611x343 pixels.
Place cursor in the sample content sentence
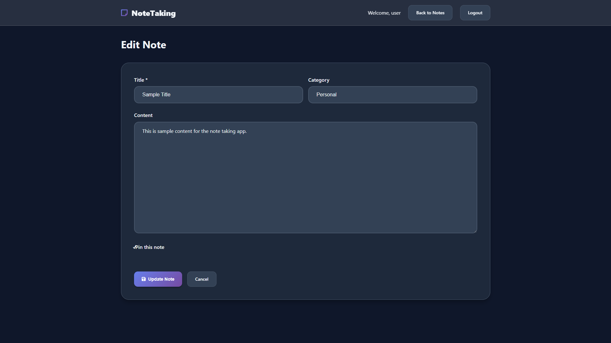(194, 131)
